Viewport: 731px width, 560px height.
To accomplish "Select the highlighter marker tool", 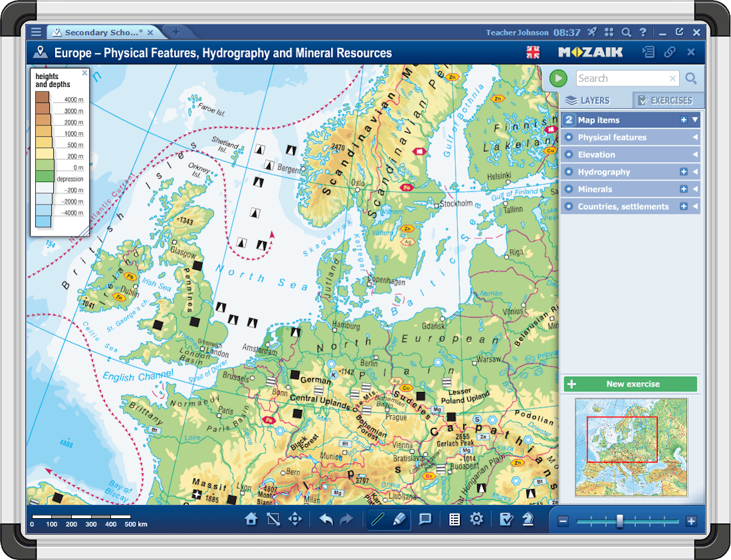I will (399, 519).
